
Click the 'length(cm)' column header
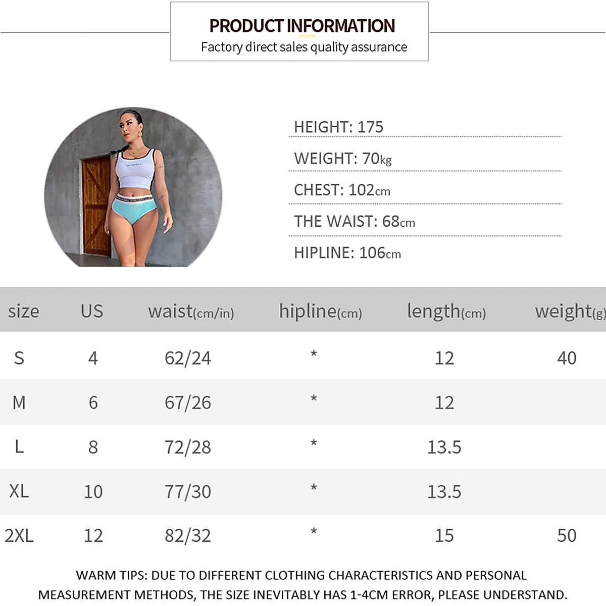(446, 312)
